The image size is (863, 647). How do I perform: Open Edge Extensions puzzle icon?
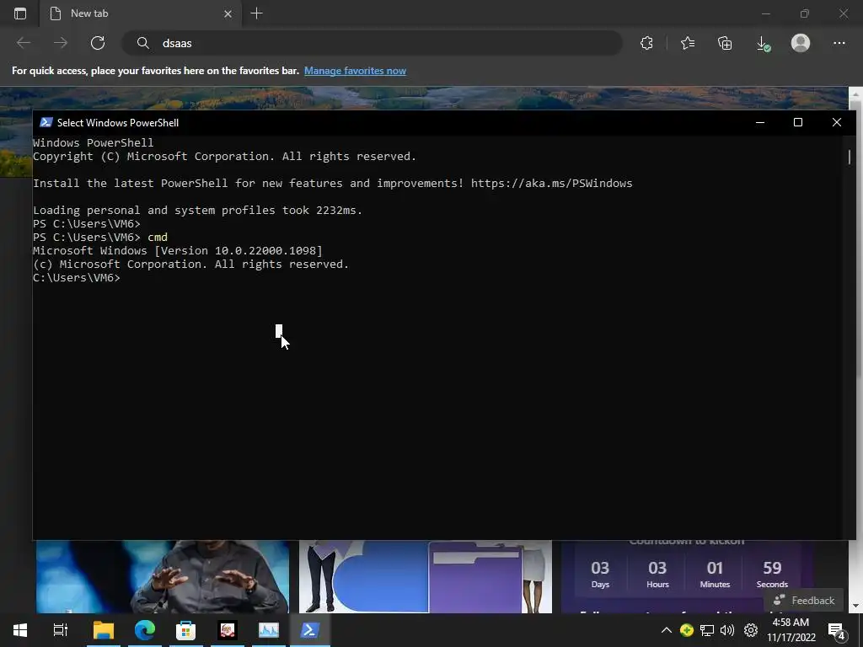pyautogui.click(x=646, y=43)
